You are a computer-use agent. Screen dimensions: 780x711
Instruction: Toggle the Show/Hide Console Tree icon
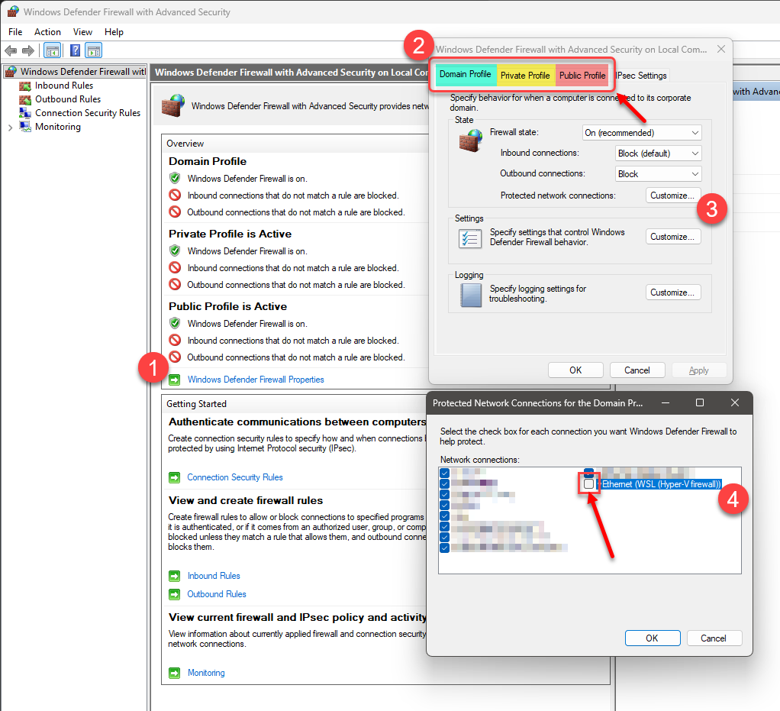tap(53, 50)
